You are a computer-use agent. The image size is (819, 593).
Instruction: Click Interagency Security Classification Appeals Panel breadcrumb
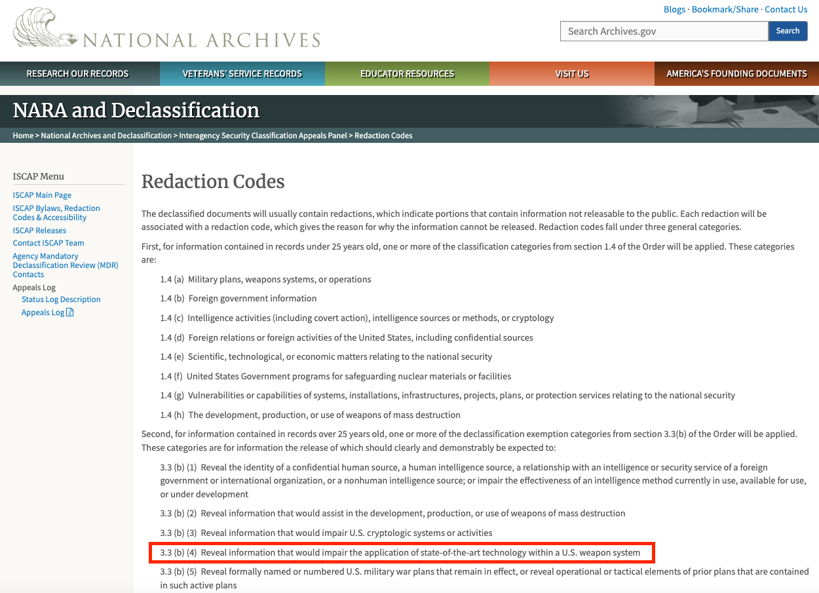tap(263, 136)
